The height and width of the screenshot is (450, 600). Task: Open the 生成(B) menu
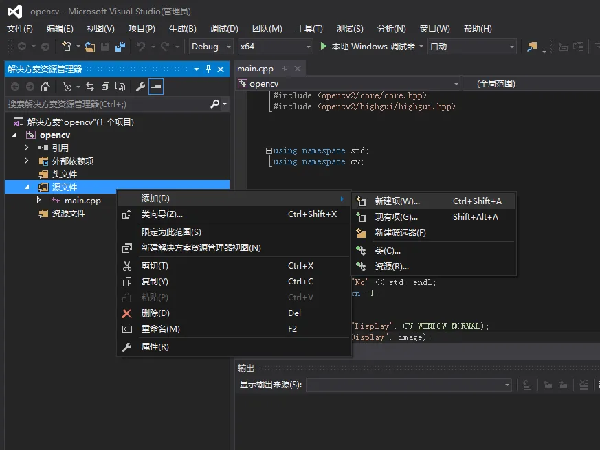coord(183,29)
